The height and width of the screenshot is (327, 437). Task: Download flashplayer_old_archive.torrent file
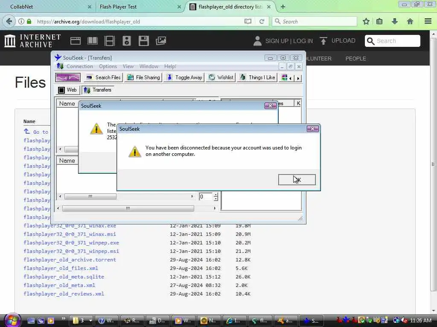point(70,260)
